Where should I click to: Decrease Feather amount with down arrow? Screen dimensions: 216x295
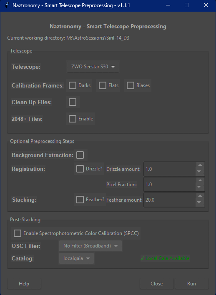coord(200,202)
